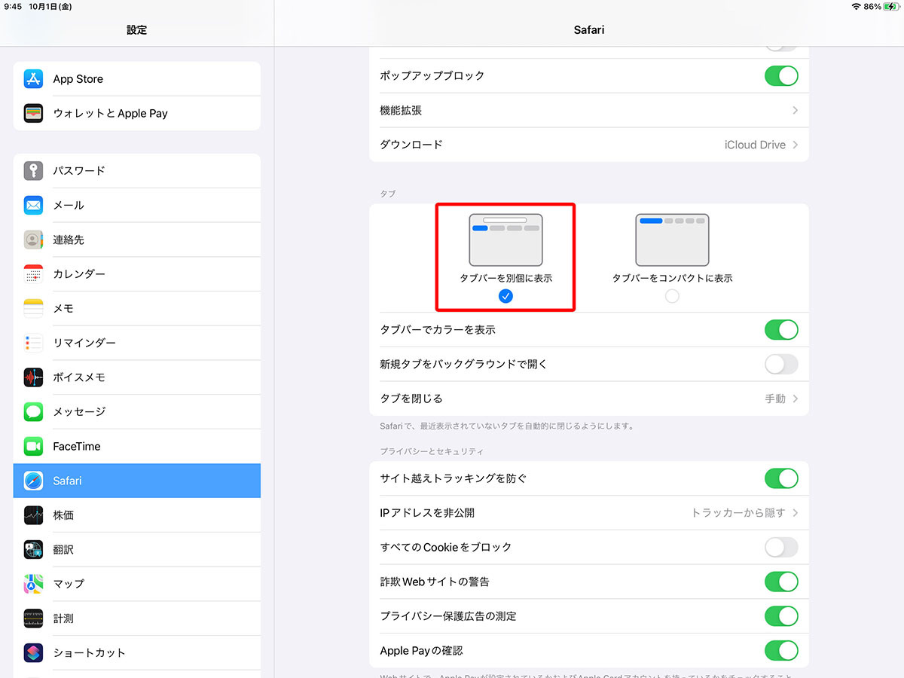Toggle サイト越えトラッキングを防ぐ switch

781,478
